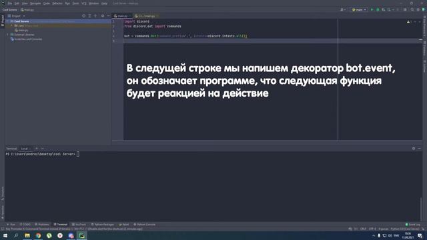Expand the venv folder
Screen dimensions: 427x240
[12, 25]
